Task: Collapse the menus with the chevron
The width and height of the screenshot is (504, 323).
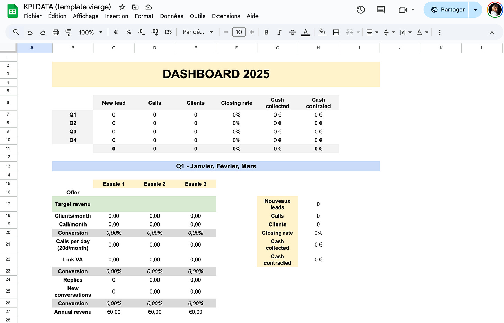Action: 492,32
